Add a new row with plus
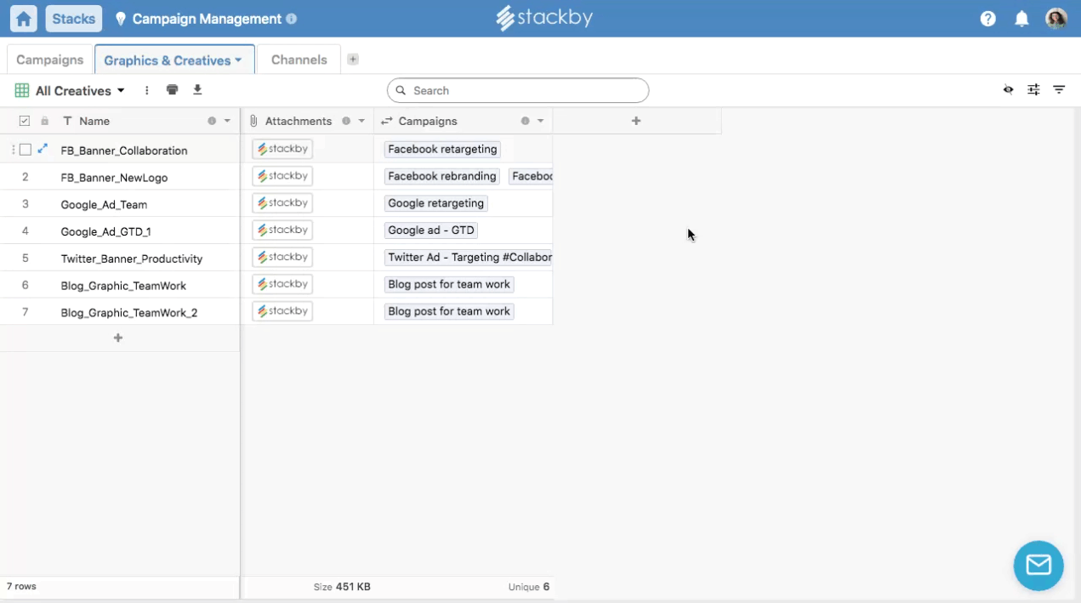Screen dimensions: 1081x603 click(118, 338)
